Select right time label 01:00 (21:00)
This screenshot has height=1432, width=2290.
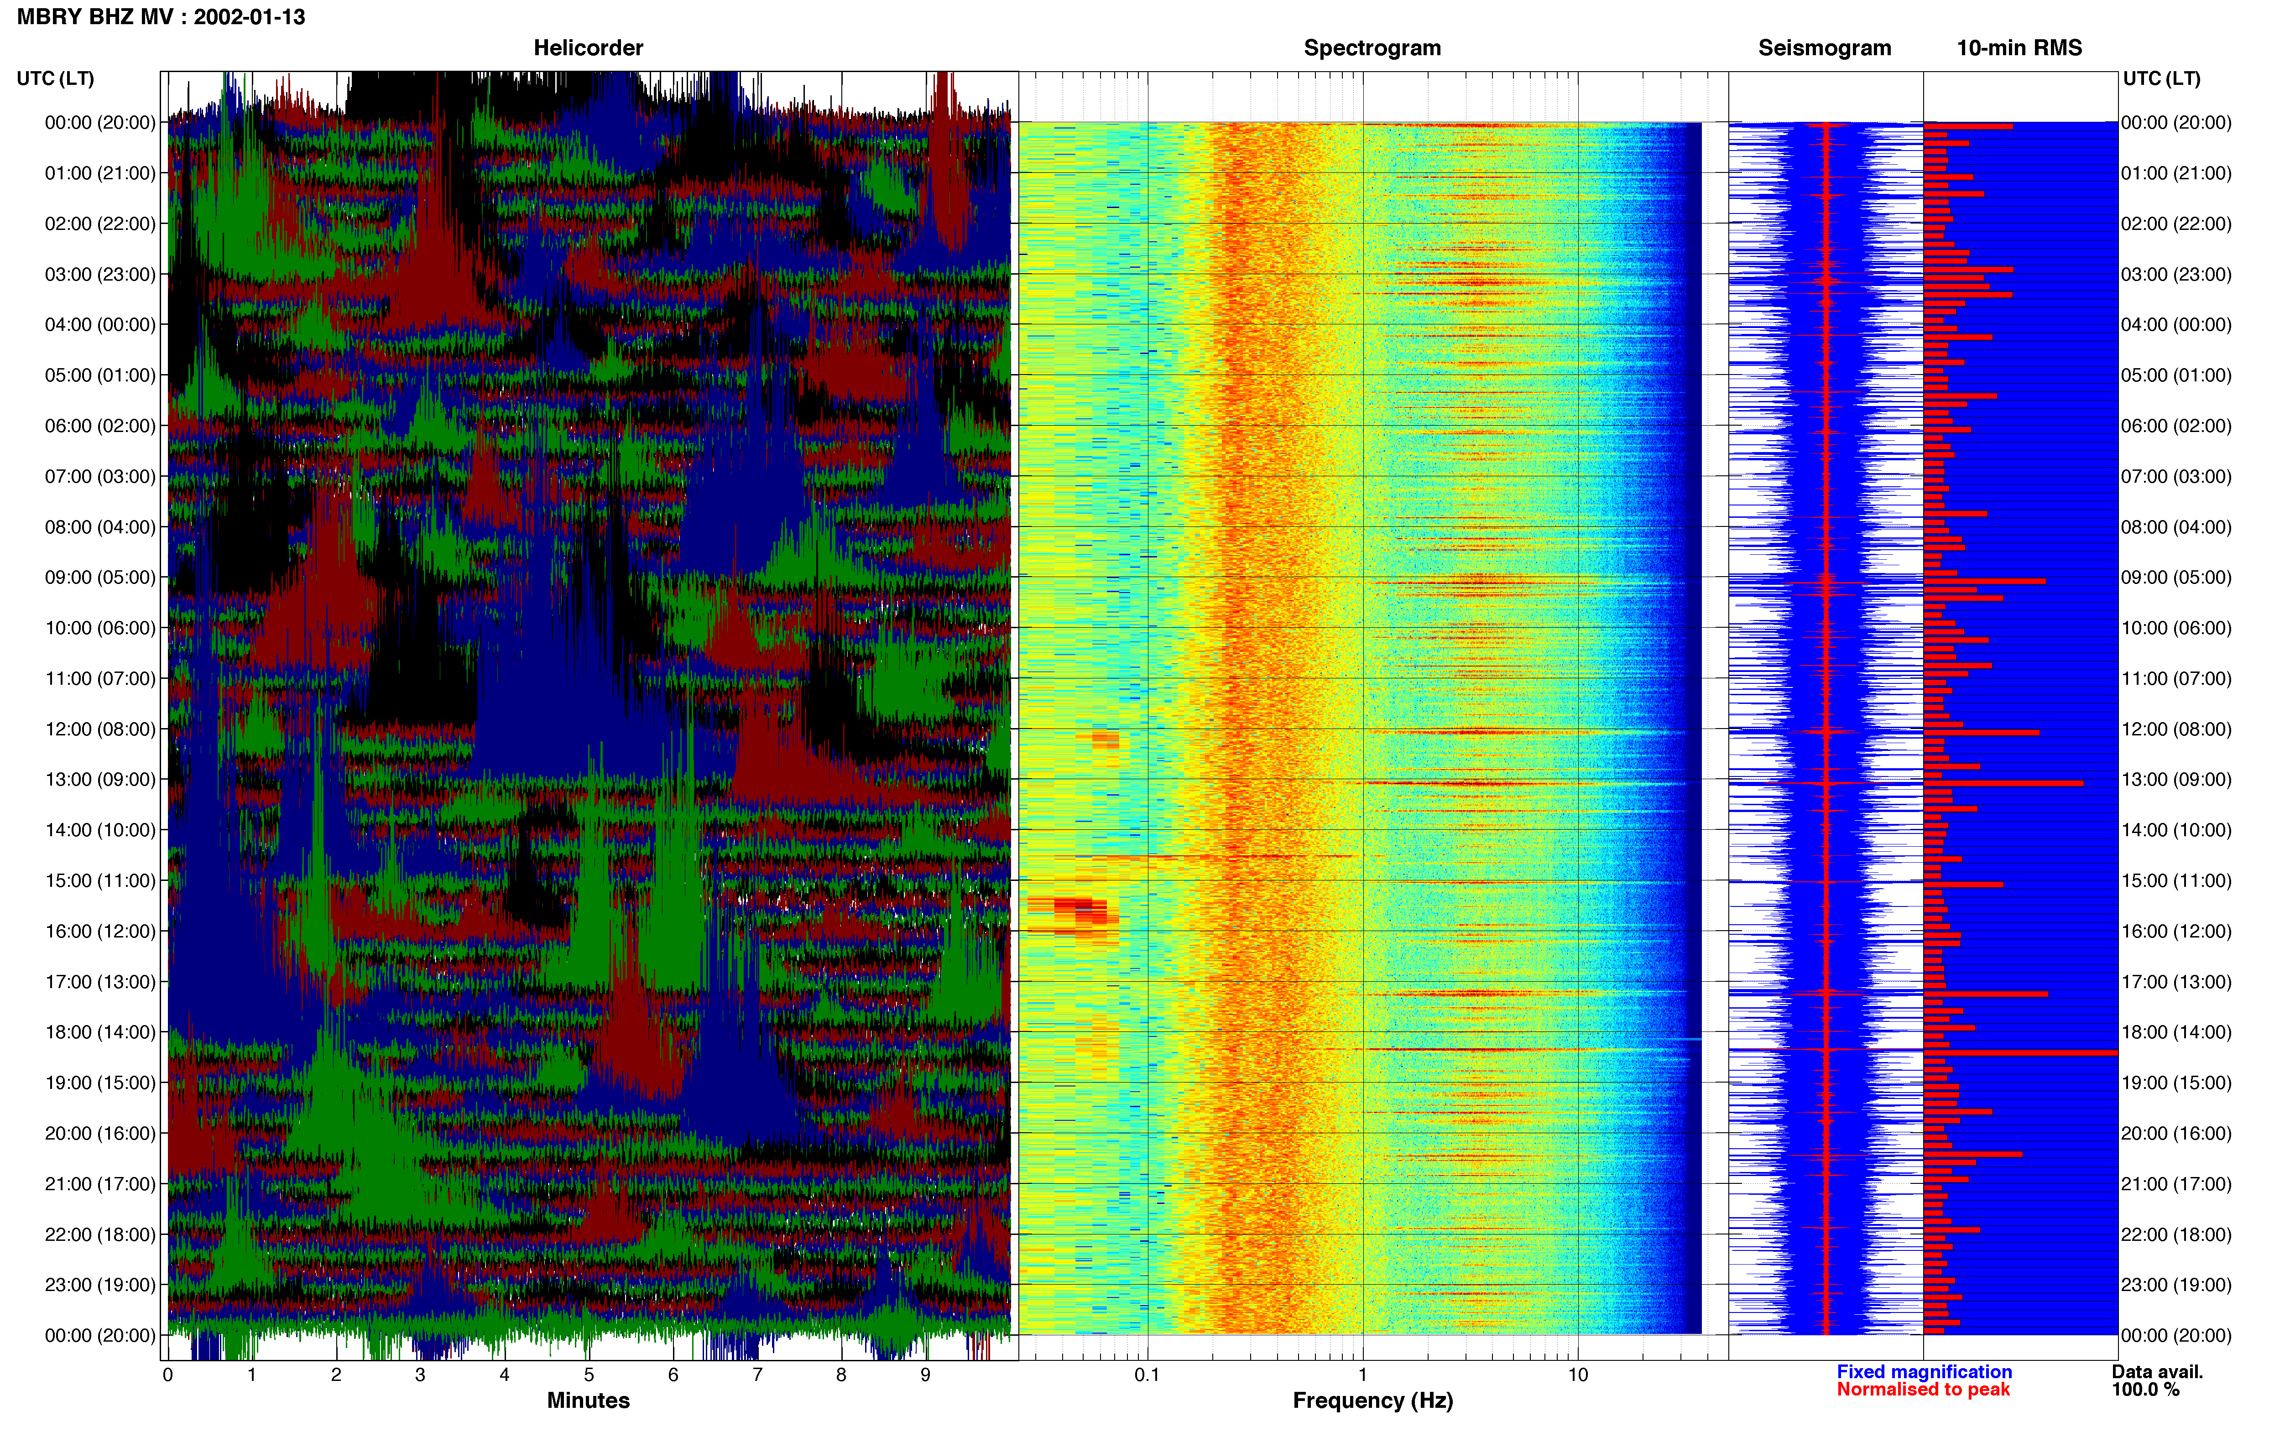pyautogui.click(x=2176, y=173)
